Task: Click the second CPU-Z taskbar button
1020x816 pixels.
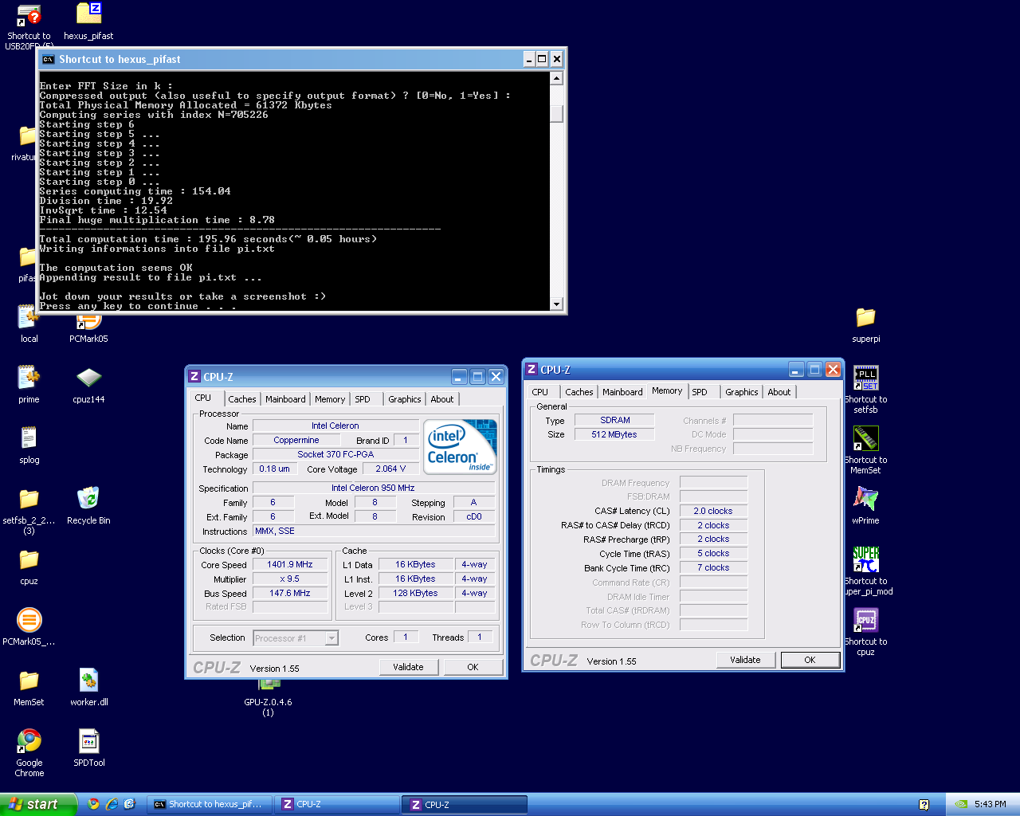Action: 465,804
